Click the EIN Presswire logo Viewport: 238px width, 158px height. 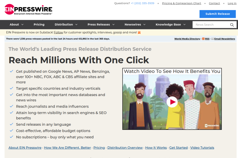pyautogui.click(x=28, y=9)
